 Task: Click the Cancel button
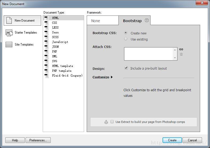click(x=192, y=140)
